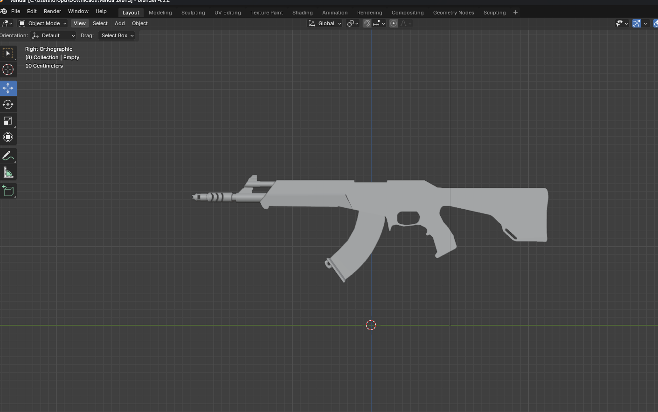Viewport: 658px width, 412px height.
Task: Open the Window menu
Action: (78, 11)
